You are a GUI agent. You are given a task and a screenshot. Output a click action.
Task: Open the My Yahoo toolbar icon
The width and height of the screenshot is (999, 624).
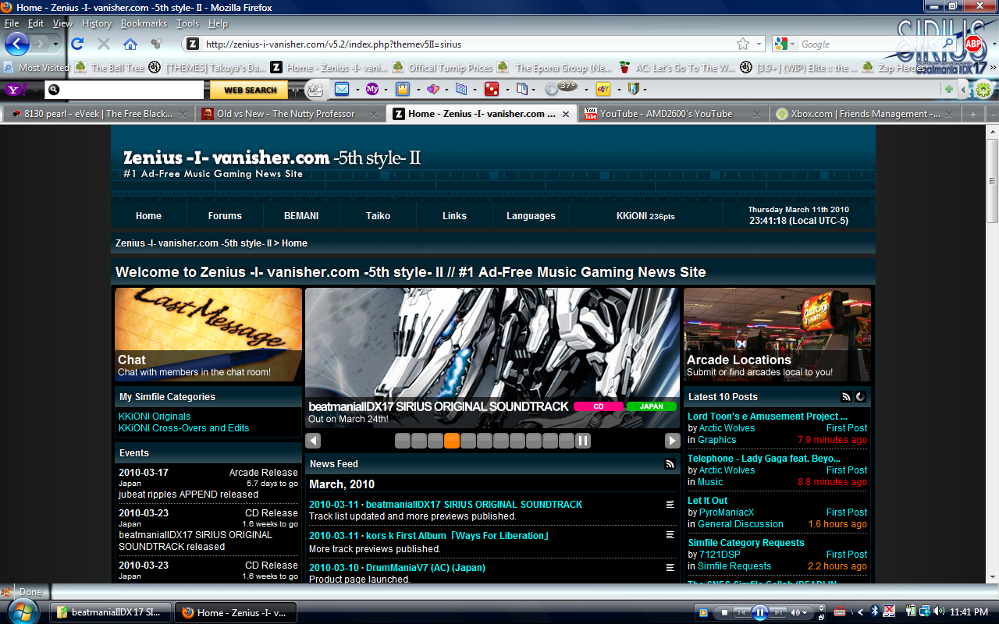point(372,90)
